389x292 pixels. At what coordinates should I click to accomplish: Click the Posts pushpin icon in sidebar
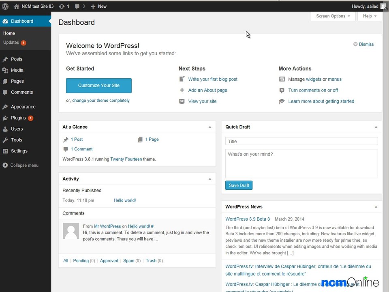pyautogui.click(x=5, y=59)
